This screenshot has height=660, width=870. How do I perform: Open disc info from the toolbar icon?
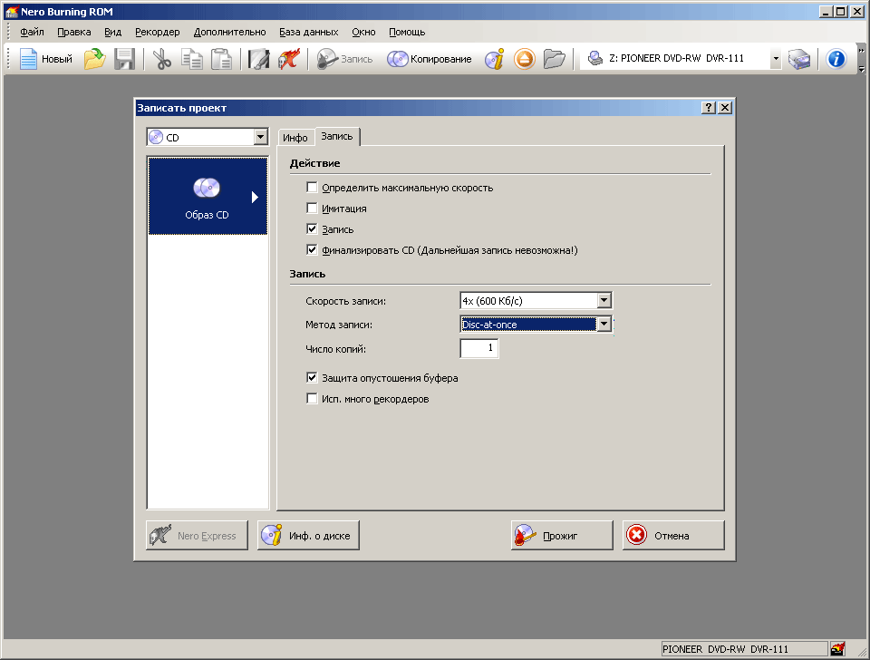point(495,59)
